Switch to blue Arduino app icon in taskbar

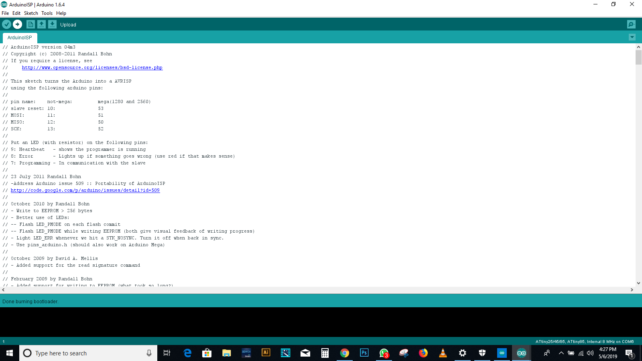[x=502, y=353]
